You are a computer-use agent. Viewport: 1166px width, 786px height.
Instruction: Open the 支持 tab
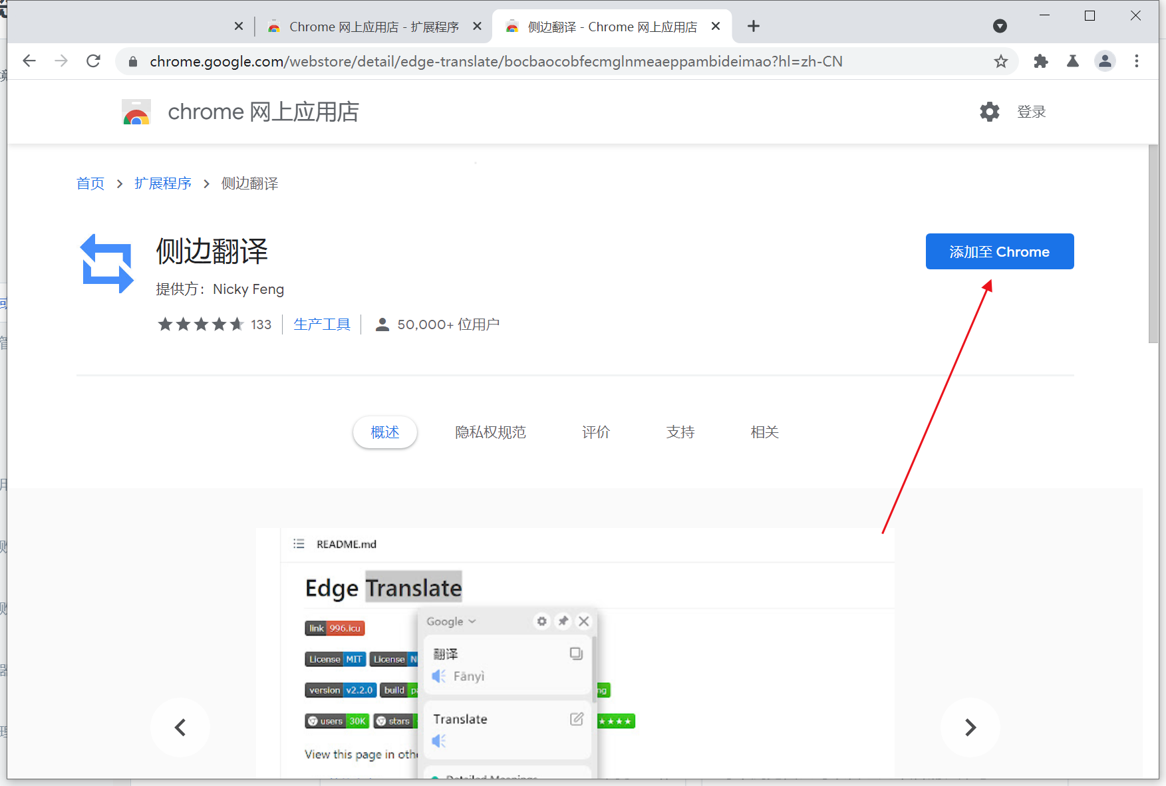pyautogui.click(x=680, y=432)
